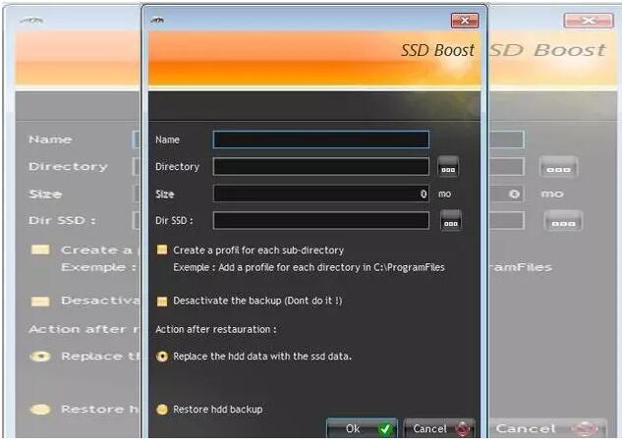
Task: Click the background window's Directory browse button
Action: coord(558,167)
